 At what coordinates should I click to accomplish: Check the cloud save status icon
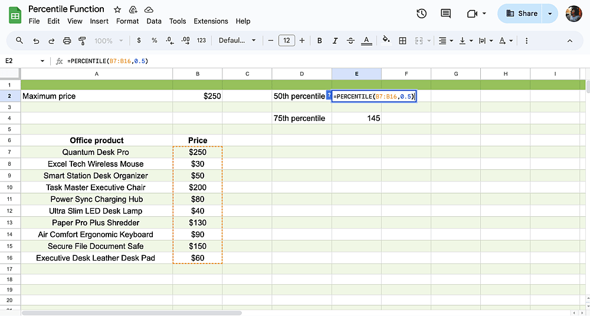149,9
